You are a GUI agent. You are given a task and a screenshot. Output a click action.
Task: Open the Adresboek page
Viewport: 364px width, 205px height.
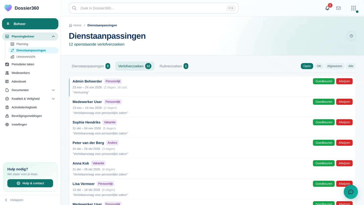(x=30, y=81)
